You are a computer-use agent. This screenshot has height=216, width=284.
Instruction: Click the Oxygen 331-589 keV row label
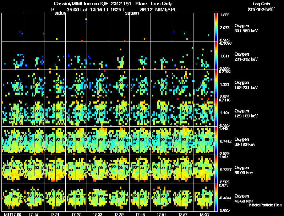tap(246, 28)
